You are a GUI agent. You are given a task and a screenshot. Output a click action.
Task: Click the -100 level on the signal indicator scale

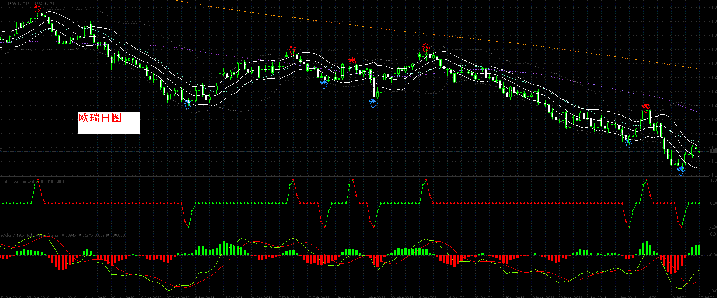pyautogui.click(x=714, y=227)
